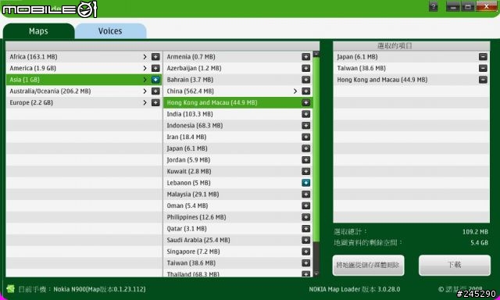This screenshot has width=500, height=300.
Task: Expand Australia/Oceania region chevron
Action: 145,91
